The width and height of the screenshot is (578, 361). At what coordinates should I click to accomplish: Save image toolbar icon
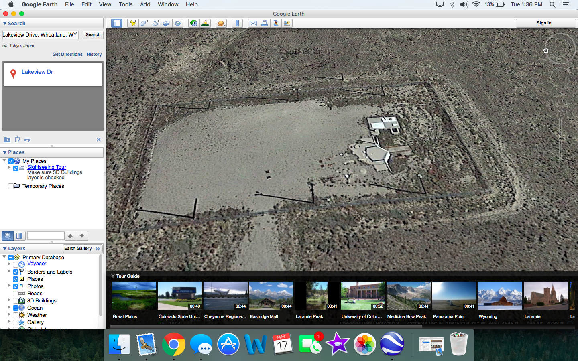pos(276,23)
